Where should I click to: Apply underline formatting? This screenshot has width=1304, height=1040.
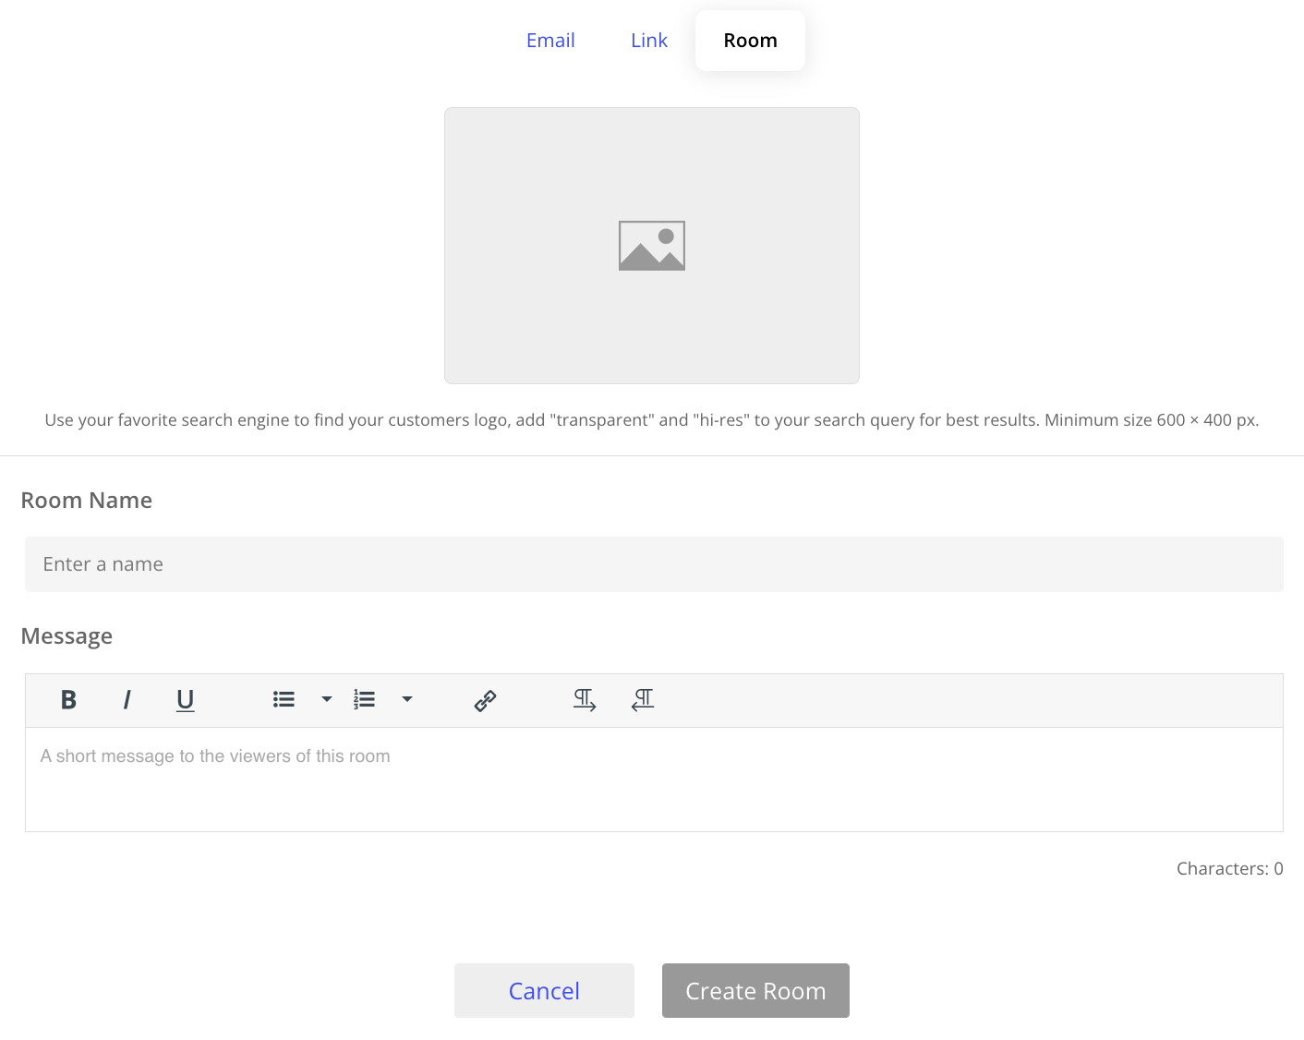pyautogui.click(x=185, y=700)
